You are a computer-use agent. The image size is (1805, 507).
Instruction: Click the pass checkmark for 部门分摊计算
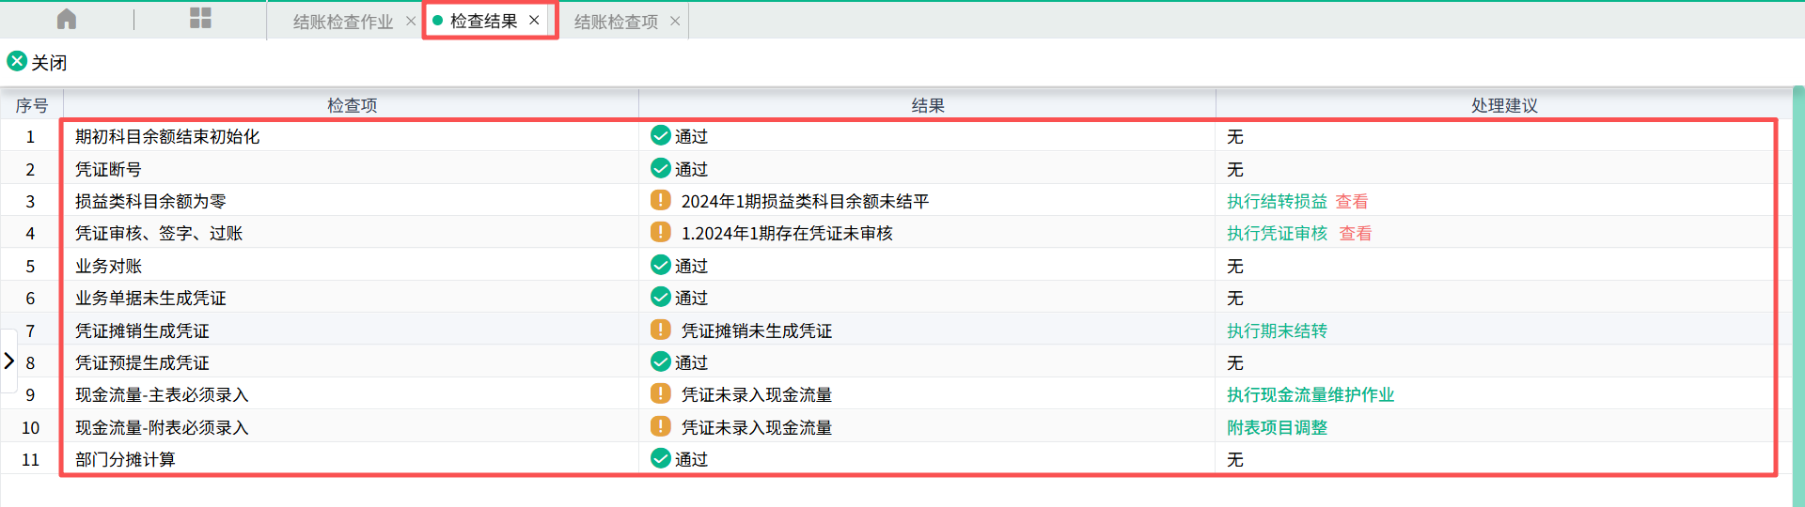pyautogui.click(x=661, y=459)
